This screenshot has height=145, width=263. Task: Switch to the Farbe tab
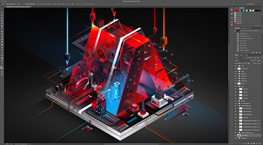236,8
